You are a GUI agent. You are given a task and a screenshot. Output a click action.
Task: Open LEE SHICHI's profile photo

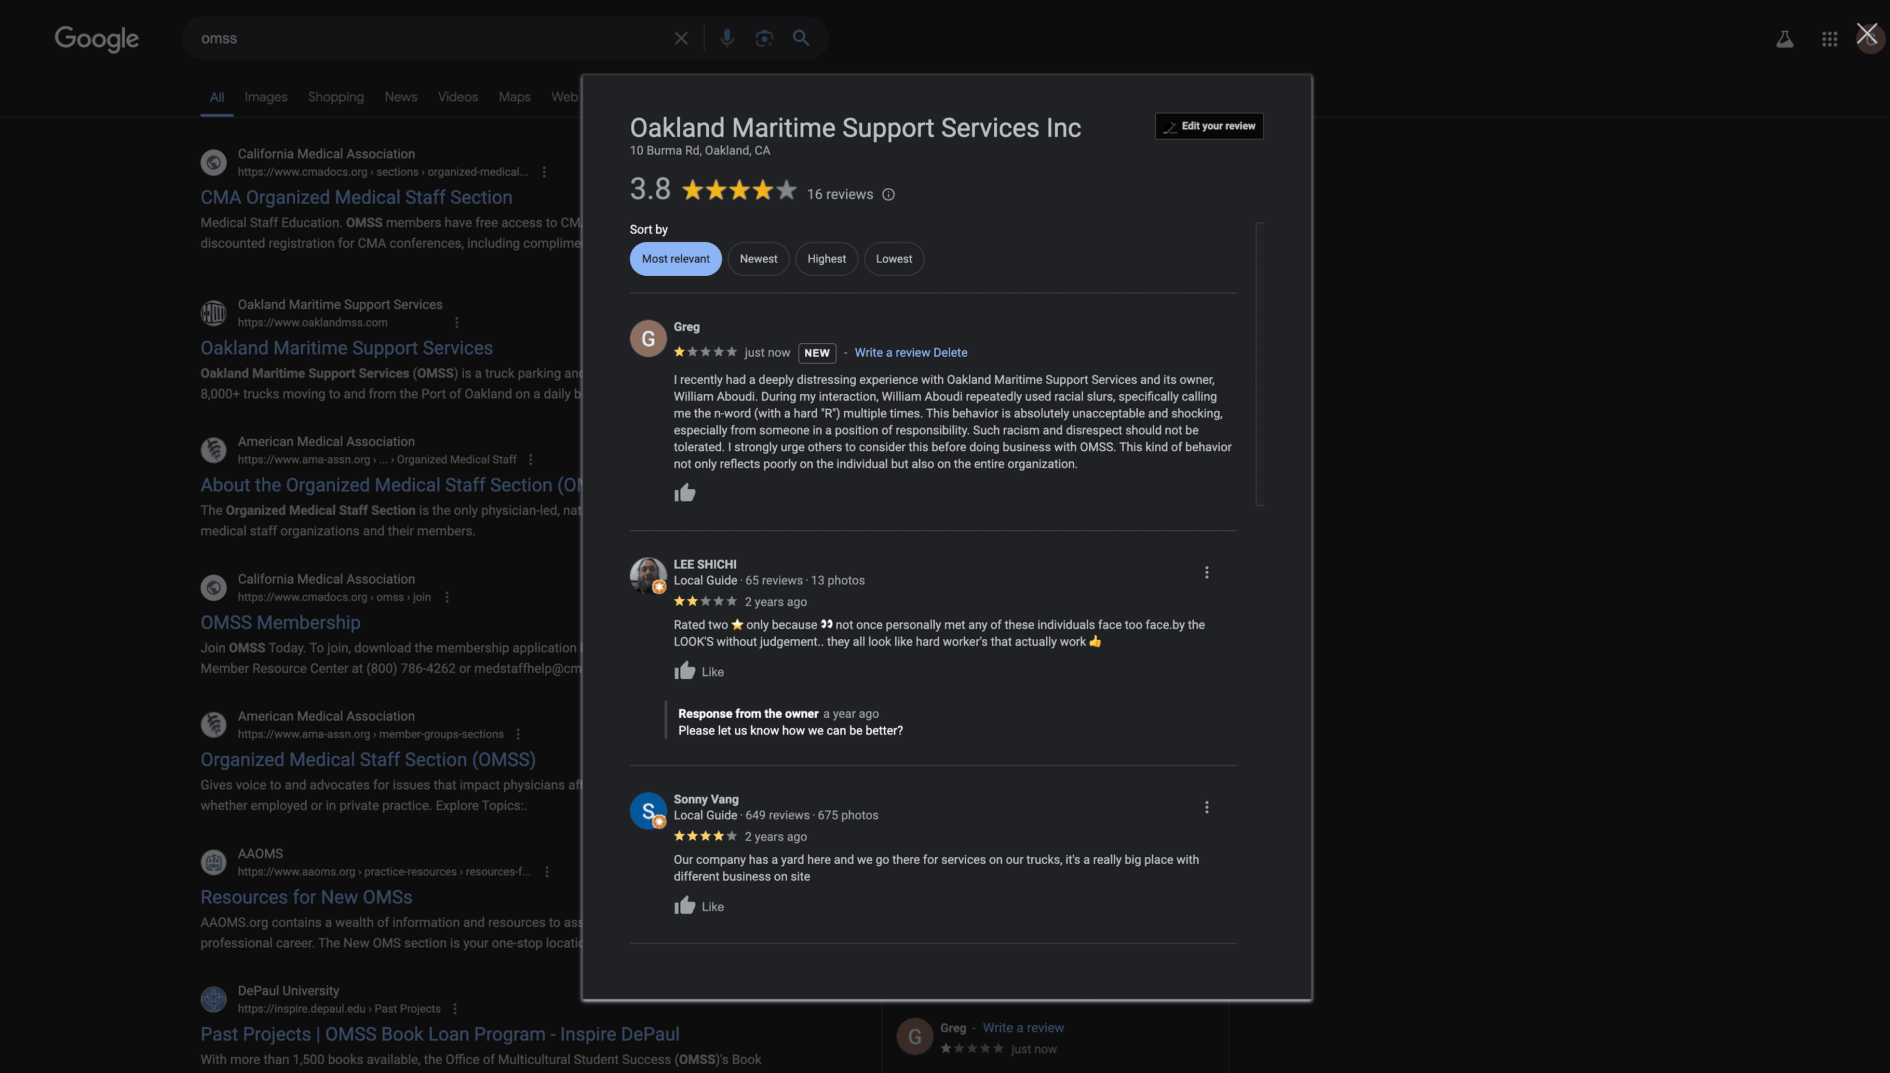click(648, 575)
